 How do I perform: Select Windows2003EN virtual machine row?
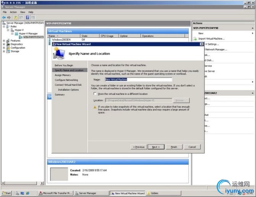[x=118, y=40]
